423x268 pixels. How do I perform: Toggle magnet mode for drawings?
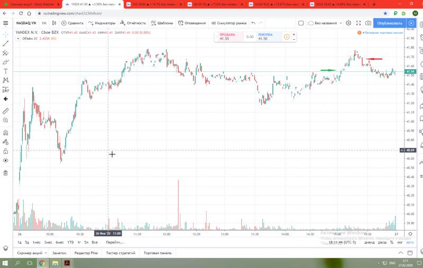[x=5, y=133]
